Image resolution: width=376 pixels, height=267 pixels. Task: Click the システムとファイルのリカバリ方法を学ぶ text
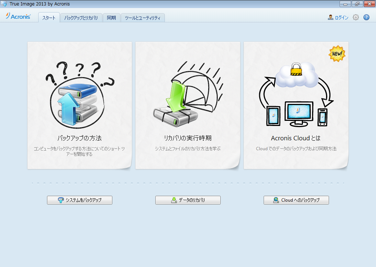(x=188, y=149)
